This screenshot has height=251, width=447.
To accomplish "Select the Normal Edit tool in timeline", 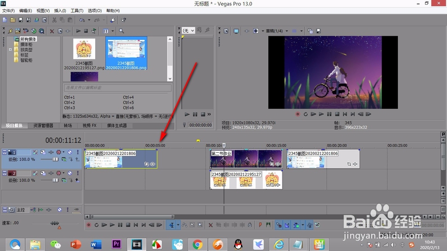I will coord(171,225).
